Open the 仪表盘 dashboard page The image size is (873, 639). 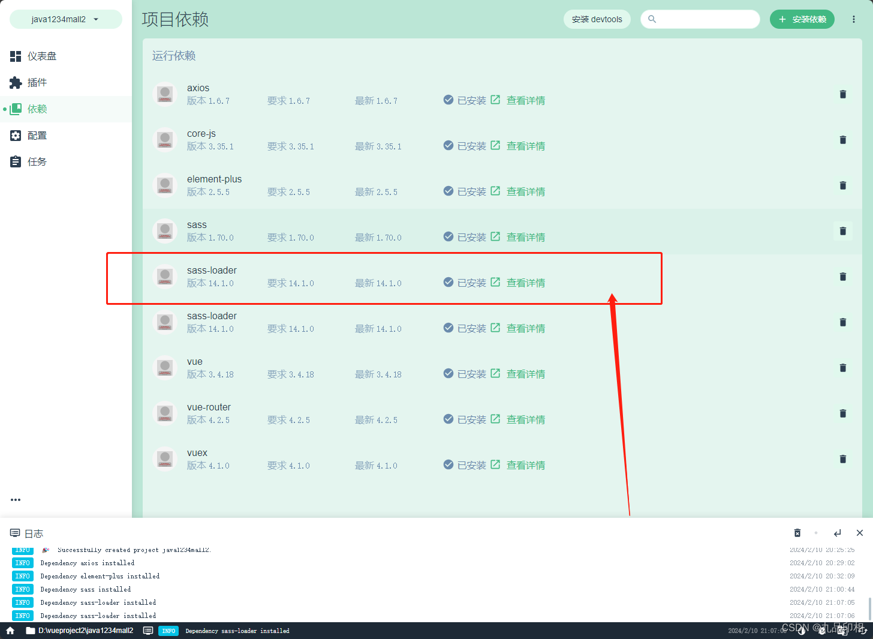[x=66, y=56]
